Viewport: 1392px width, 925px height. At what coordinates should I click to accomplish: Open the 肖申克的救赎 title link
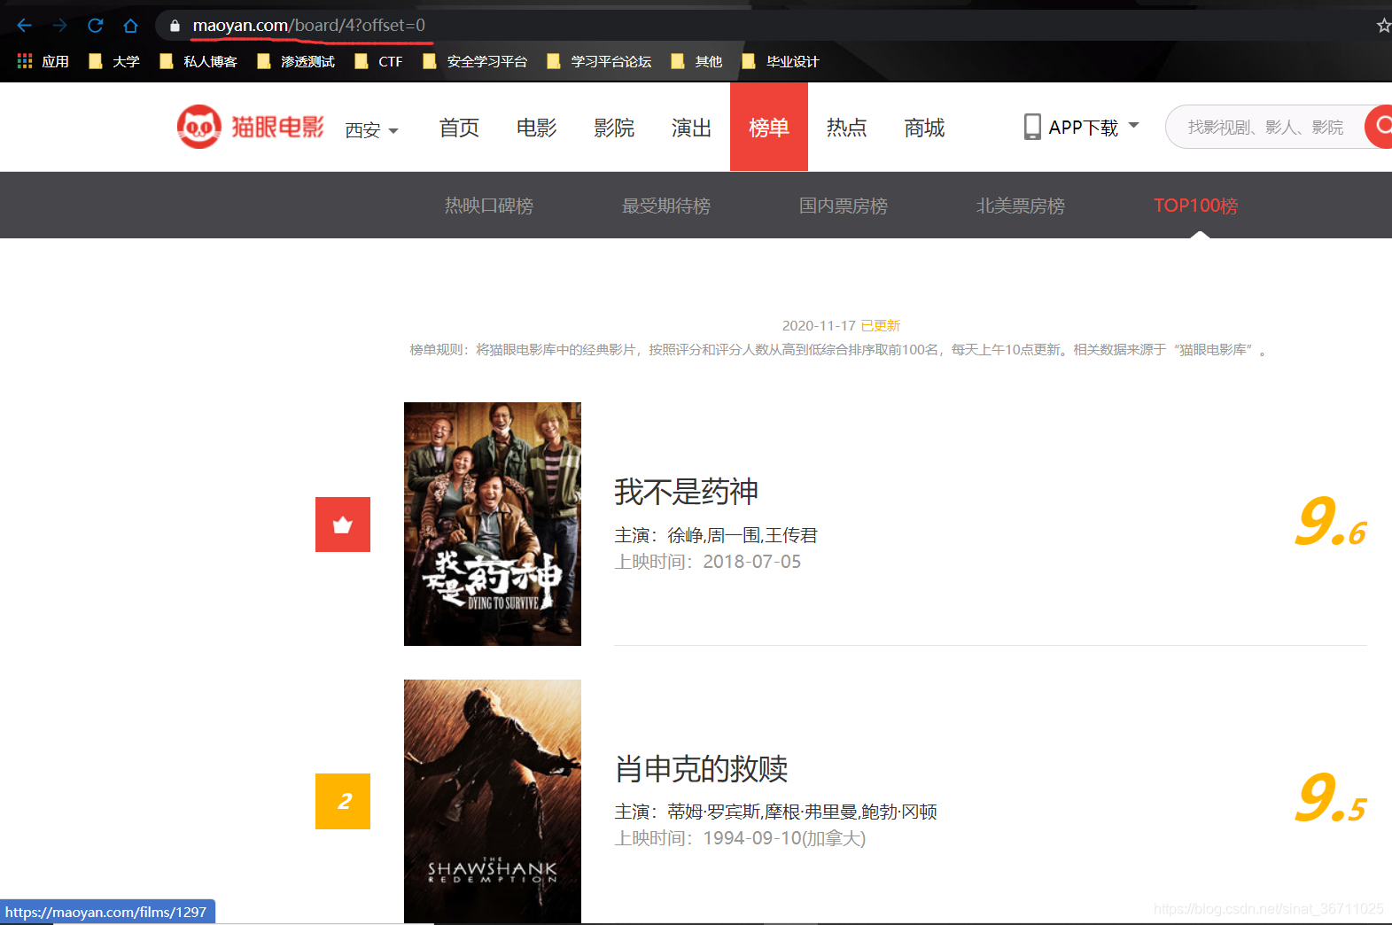tap(702, 768)
